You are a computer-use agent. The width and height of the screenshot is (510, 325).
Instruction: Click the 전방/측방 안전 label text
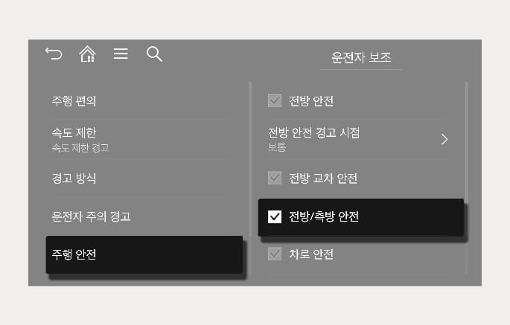(324, 216)
